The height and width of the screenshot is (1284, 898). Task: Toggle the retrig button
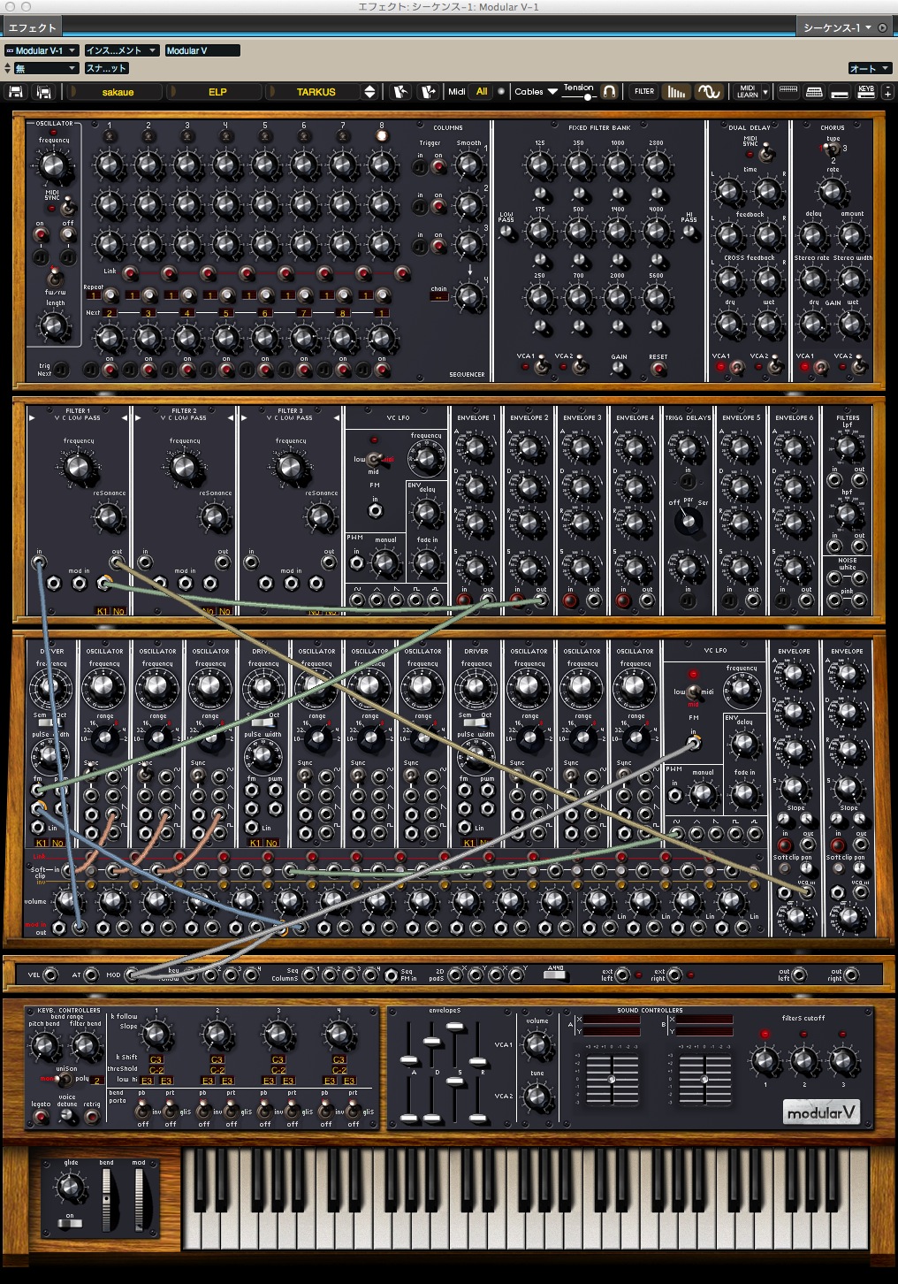pyautogui.click(x=91, y=1117)
